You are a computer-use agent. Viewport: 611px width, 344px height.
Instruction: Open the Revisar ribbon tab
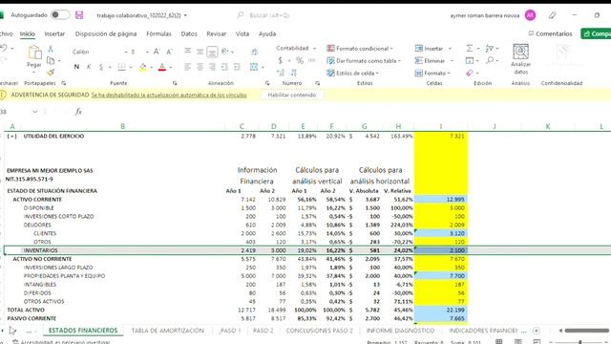click(217, 34)
